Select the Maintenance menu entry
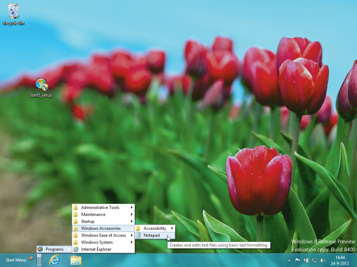Screen dimensions: 357x267 103,215
